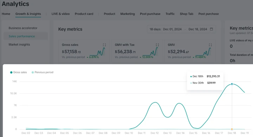Click the Dec 01, 2024 start date
253x137 pixels.
(x=172, y=29)
